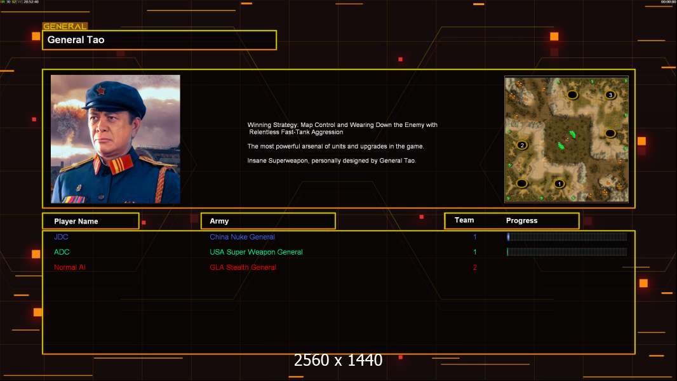The height and width of the screenshot is (381, 677).
Task: Click GLA Stealth General army entry
Action: [243, 267]
